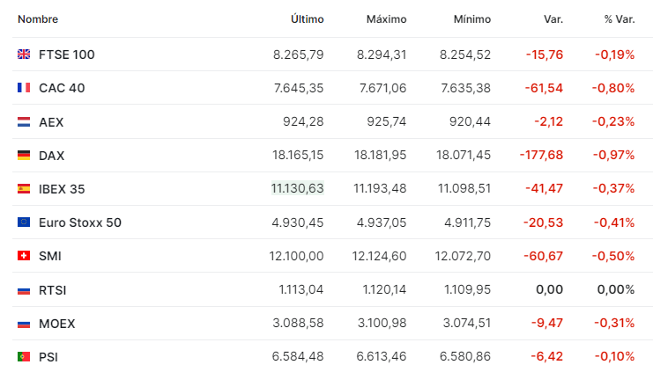The width and height of the screenshot is (653, 372).
Task: Click AEX percent change -0,23%
Action: [613, 121]
